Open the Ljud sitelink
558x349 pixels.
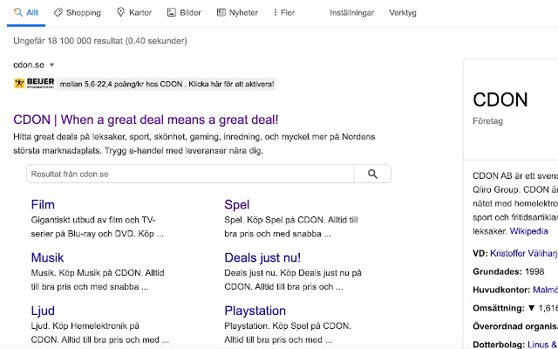point(43,311)
